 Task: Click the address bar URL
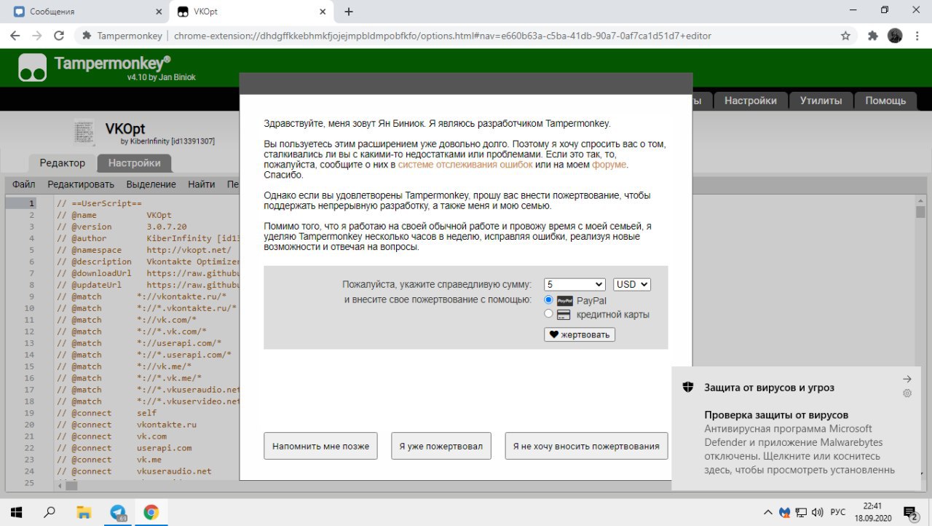[442, 35]
